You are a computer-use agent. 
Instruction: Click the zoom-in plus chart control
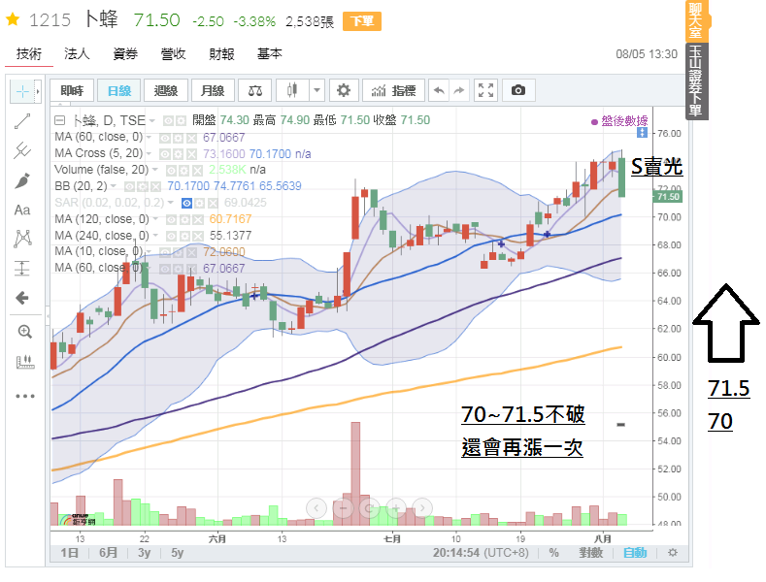click(x=396, y=508)
